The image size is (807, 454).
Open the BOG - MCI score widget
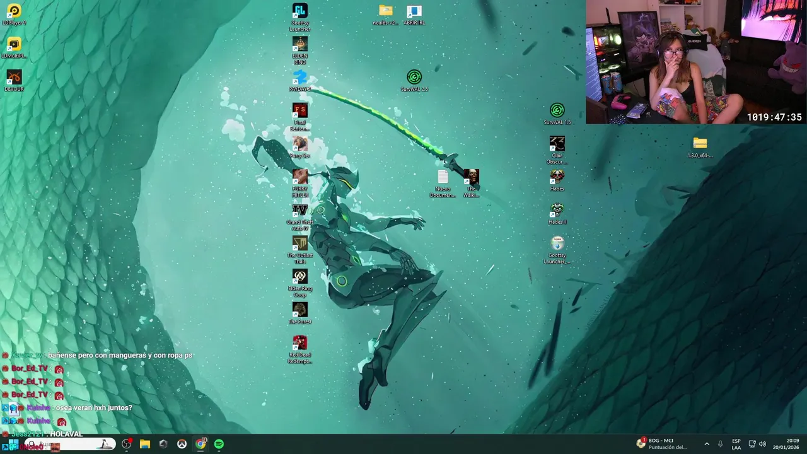click(x=661, y=444)
